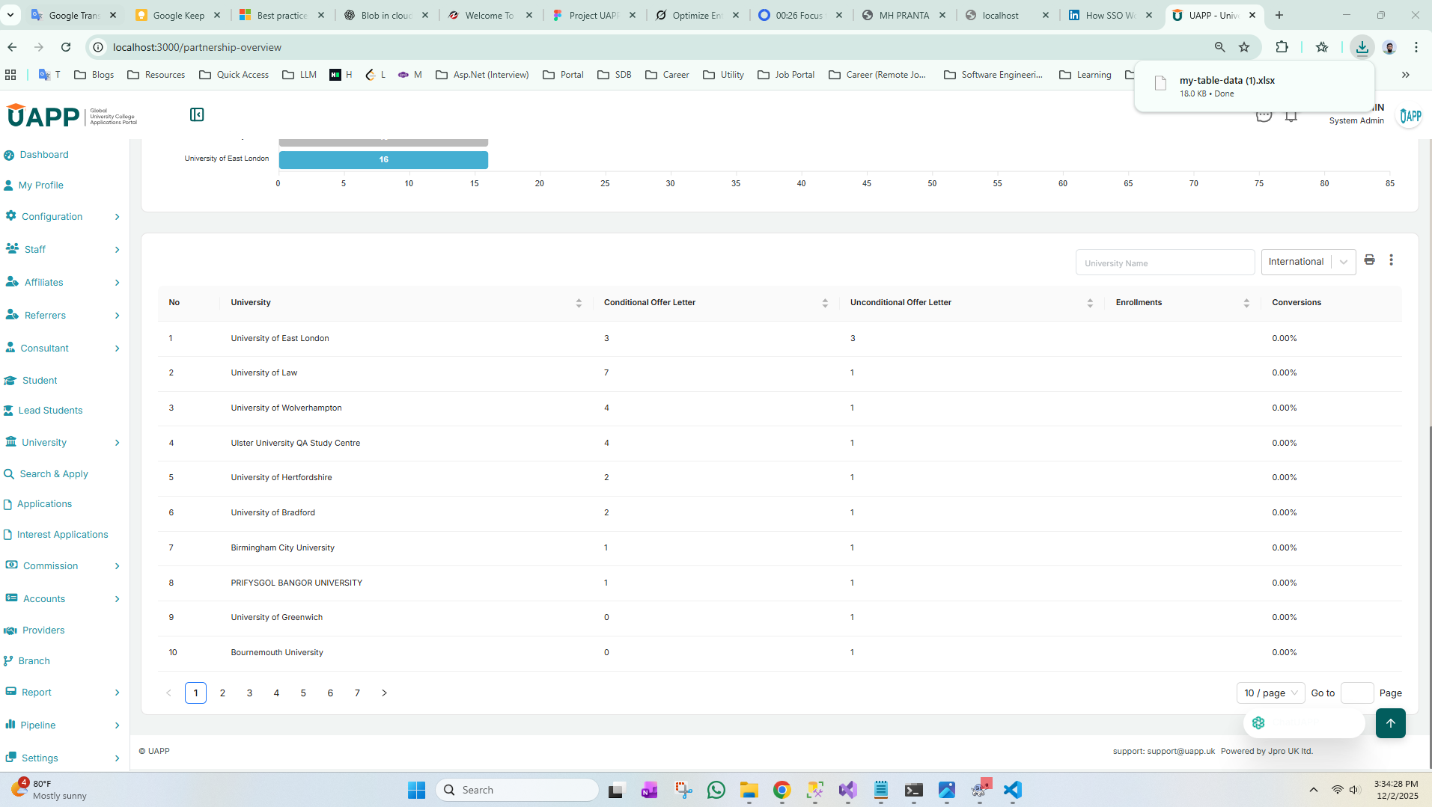Click the University Name search field

pos(1165,263)
